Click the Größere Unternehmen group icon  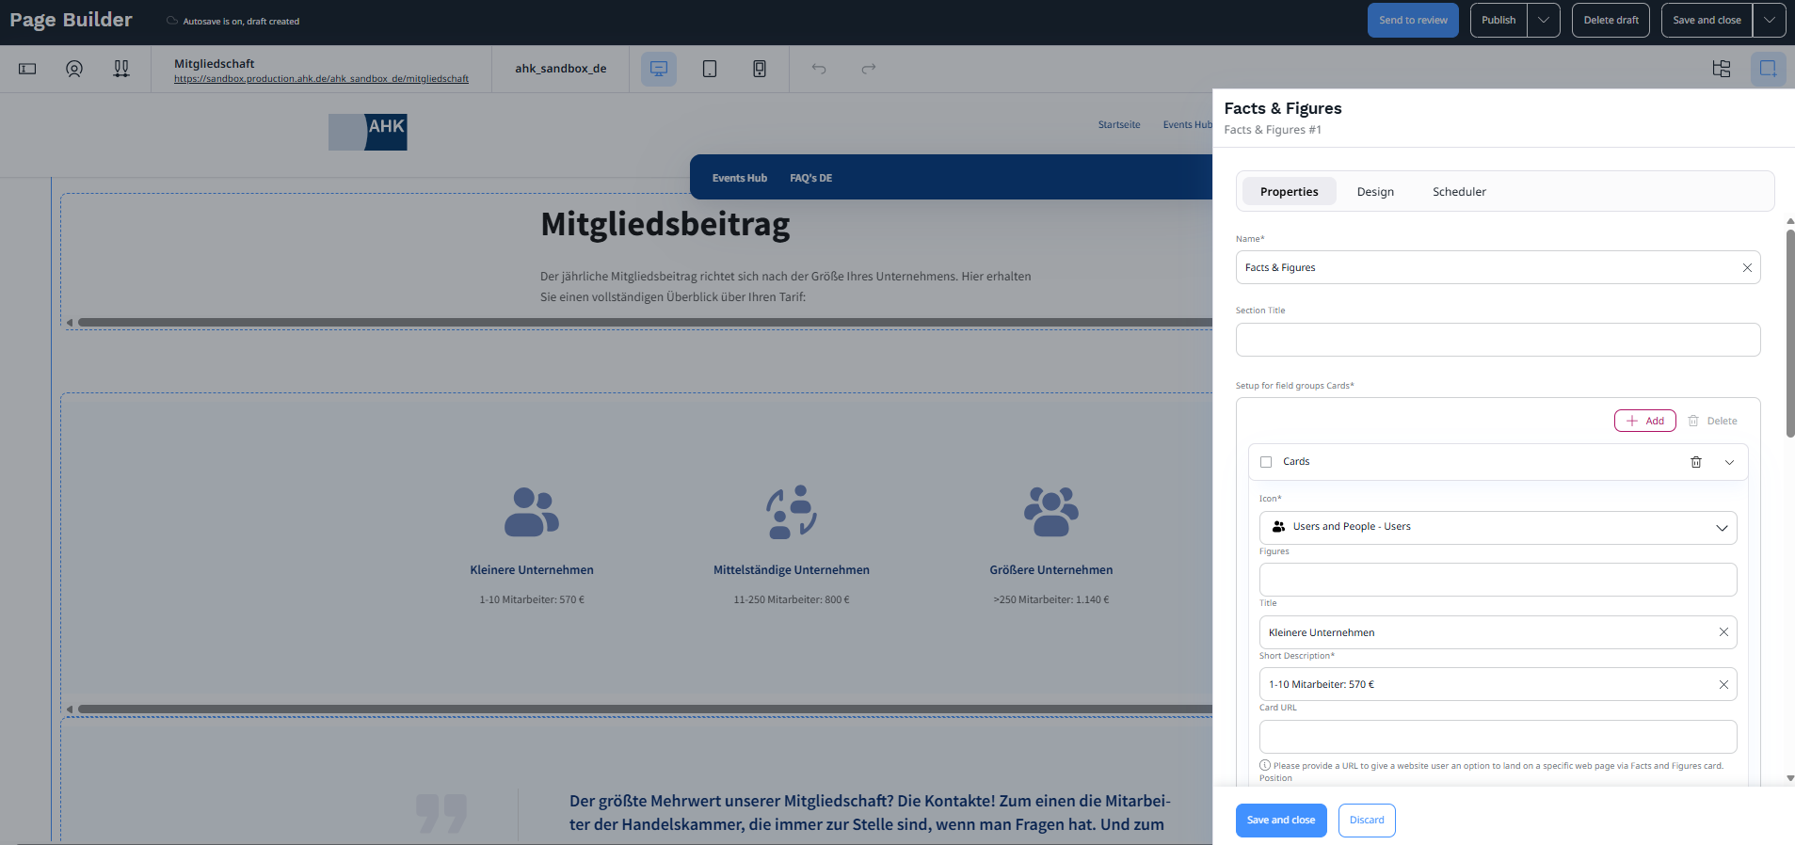[1051, 512]
